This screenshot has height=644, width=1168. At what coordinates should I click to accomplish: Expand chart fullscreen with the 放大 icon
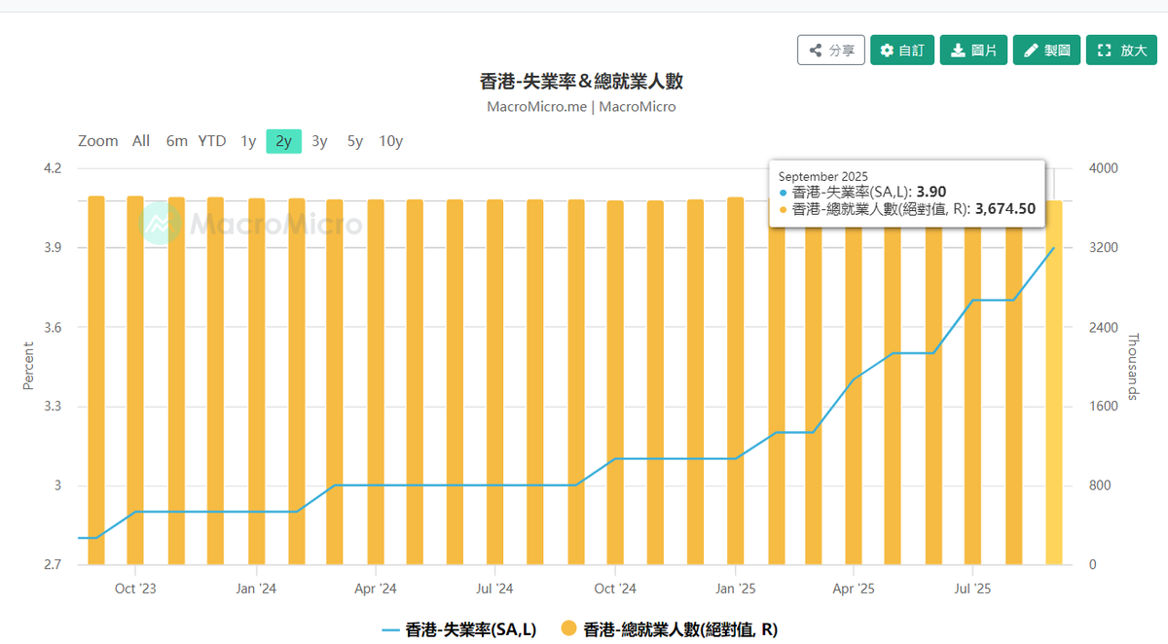point(1104,50)
